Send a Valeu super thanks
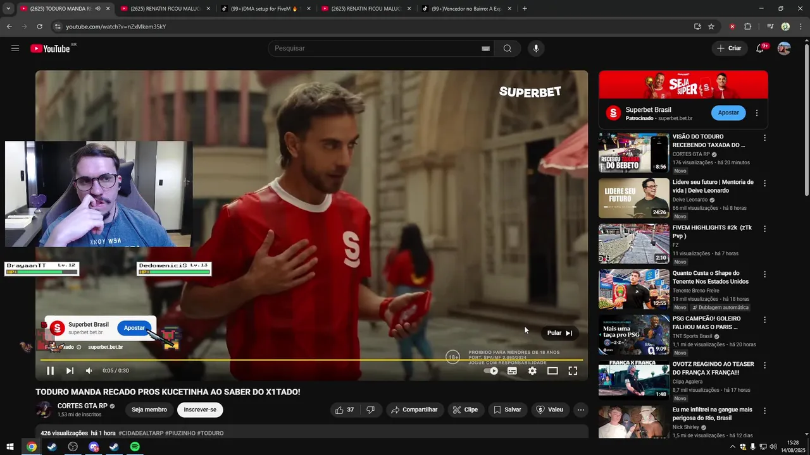This screenshot has width=810, height=455. pos(549,410)
